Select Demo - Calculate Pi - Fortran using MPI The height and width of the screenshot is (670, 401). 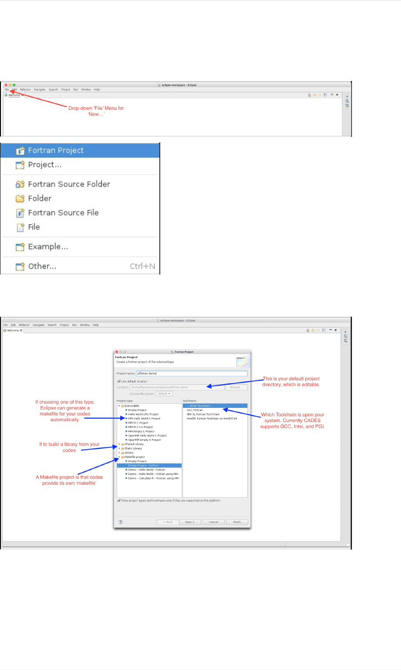click(x=154, y=479)
